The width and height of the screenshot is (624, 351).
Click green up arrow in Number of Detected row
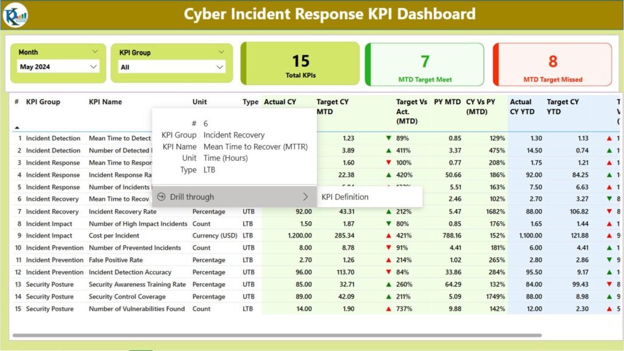(389, 151)
